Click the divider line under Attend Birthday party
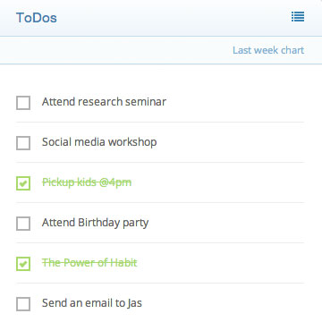Image resolution: width=322 pixels, height=322 pixels. coord(160,242)
